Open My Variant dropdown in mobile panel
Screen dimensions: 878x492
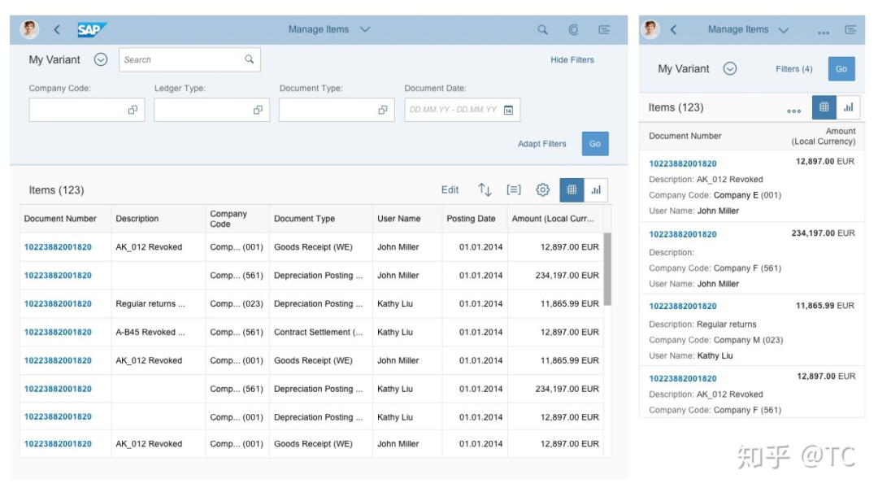729,68
